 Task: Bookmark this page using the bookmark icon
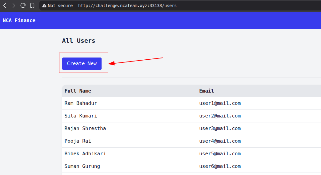point(32,6)
